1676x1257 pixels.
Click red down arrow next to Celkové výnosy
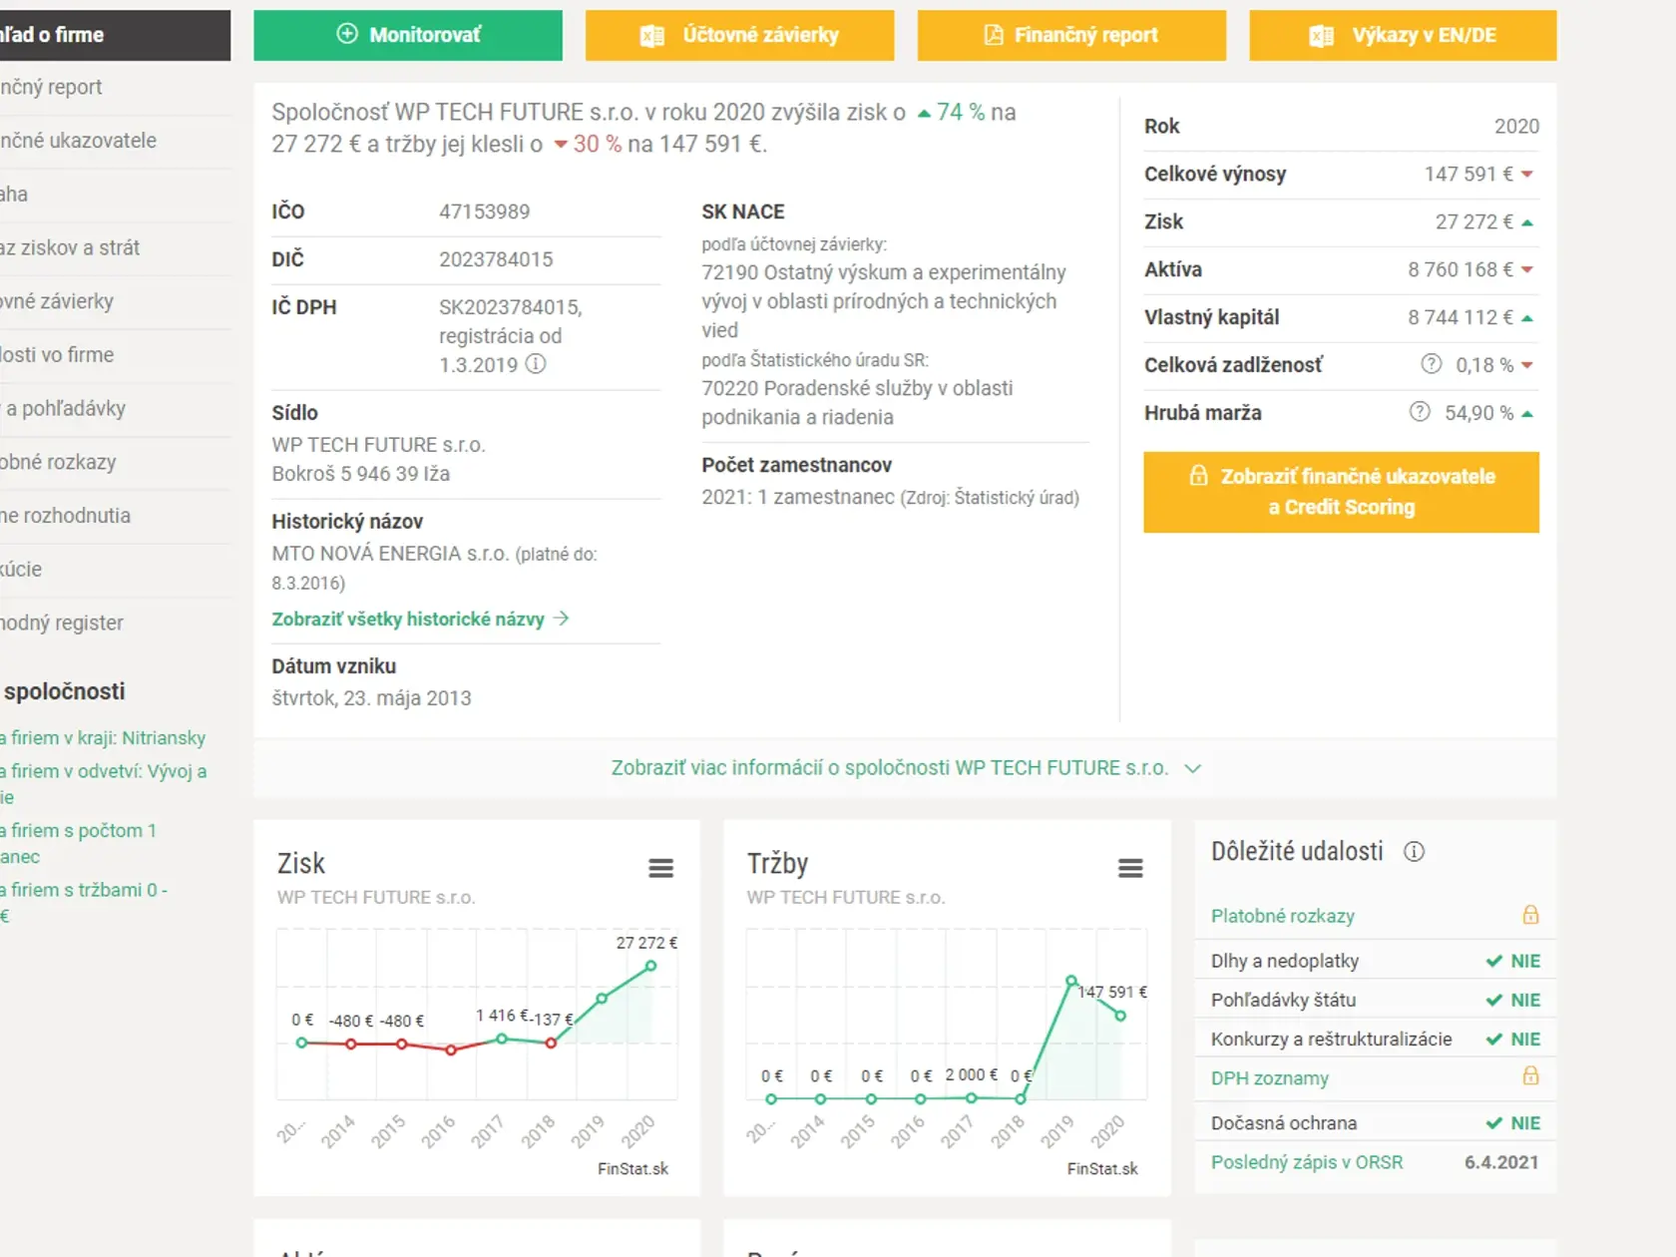[x=1526, y=175]
